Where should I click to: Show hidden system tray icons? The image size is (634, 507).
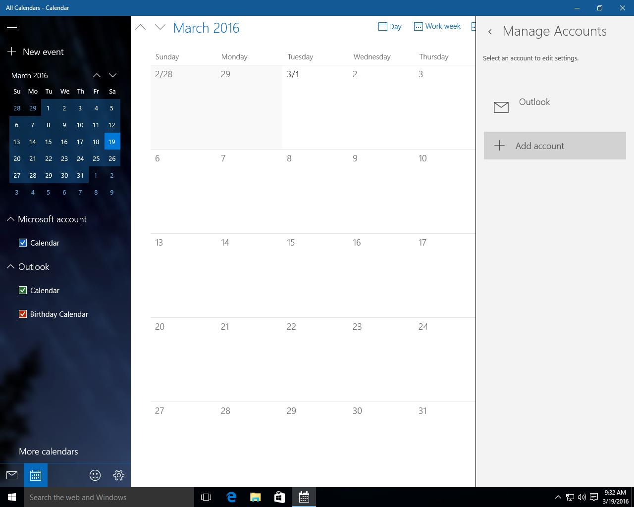click(558, 497)
